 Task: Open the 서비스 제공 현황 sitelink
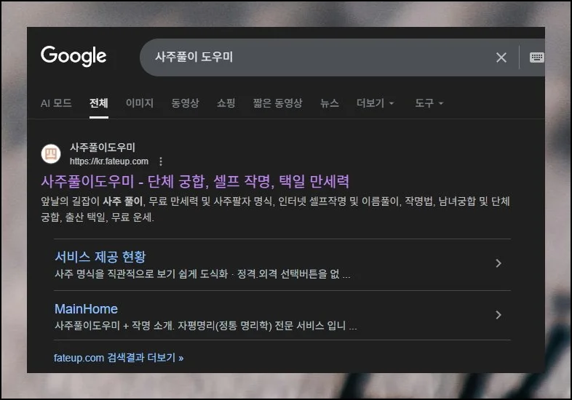(x=100, y=257)
